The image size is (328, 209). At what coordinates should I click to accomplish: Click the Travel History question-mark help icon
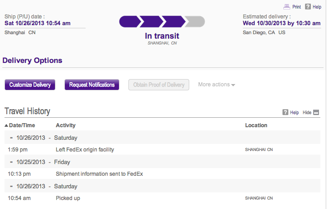click(285, 112)
